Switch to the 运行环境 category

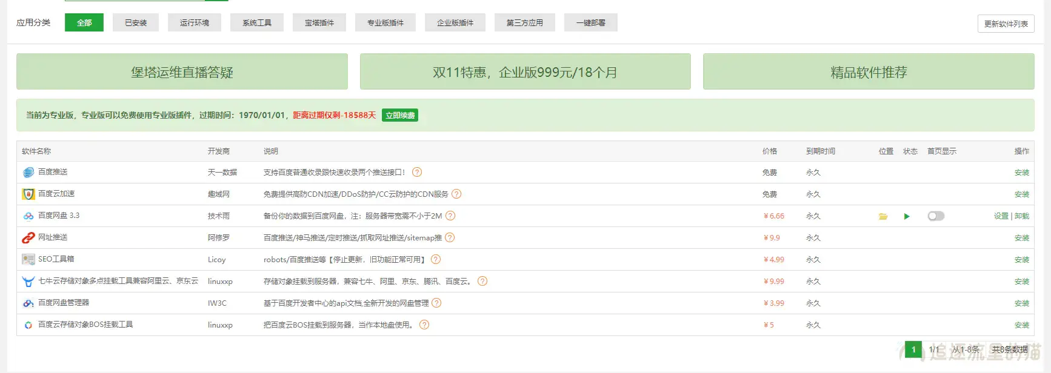click(195, 23)
